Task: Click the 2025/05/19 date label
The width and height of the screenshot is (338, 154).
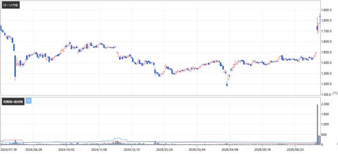Action: pyautogui.click(x=262, y=149)
